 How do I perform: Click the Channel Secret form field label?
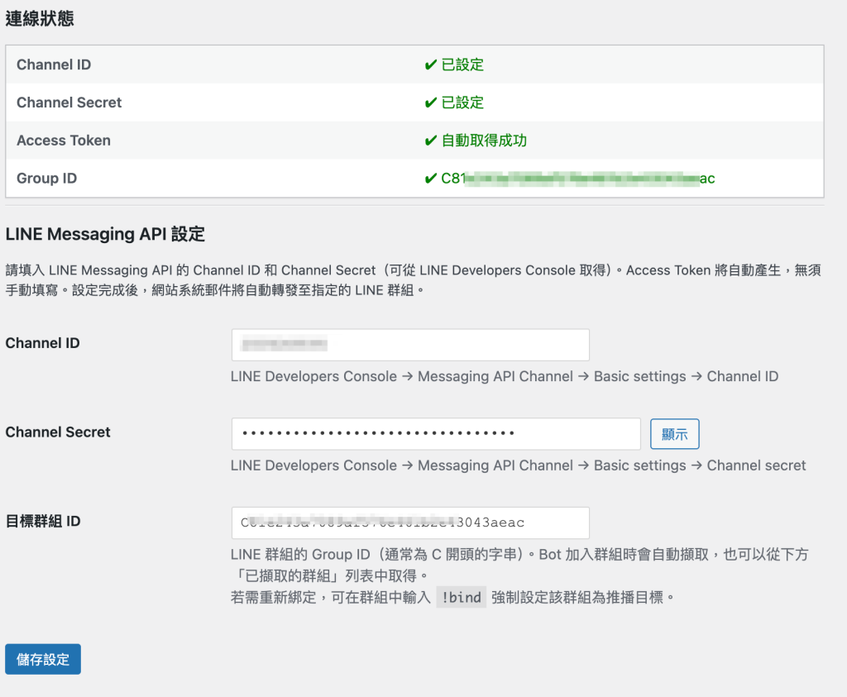tap(58, 432)
